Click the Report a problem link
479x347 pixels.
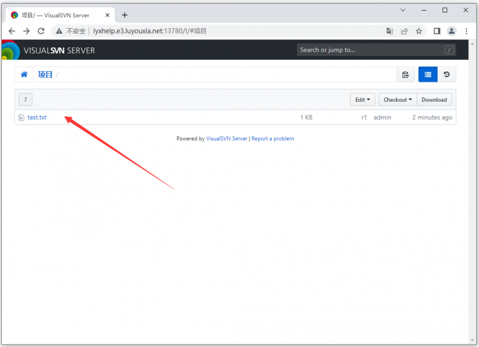273,139
